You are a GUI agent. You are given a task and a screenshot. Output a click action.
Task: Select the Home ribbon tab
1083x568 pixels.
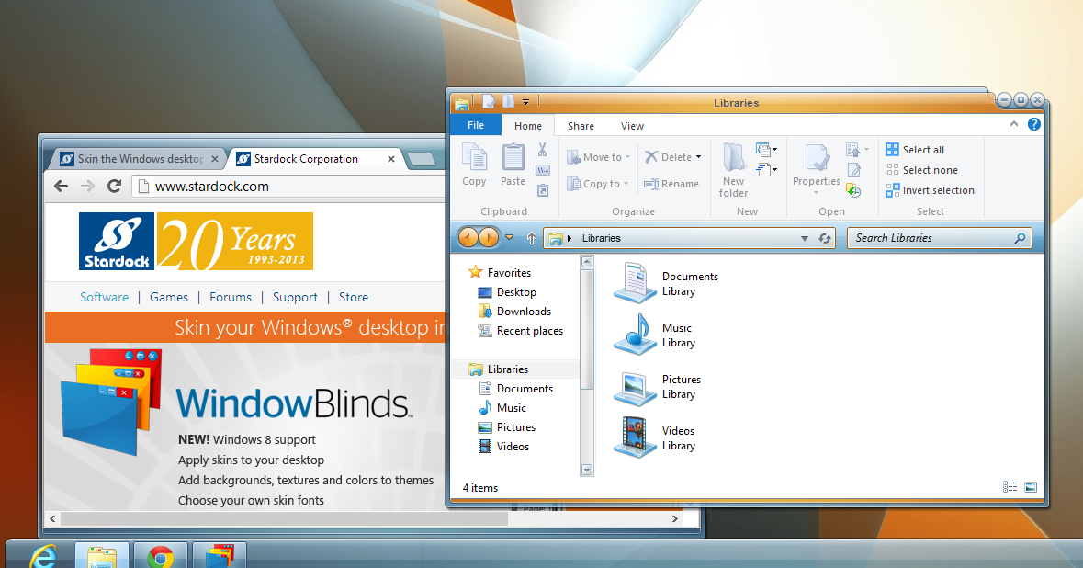coord(527,126)
